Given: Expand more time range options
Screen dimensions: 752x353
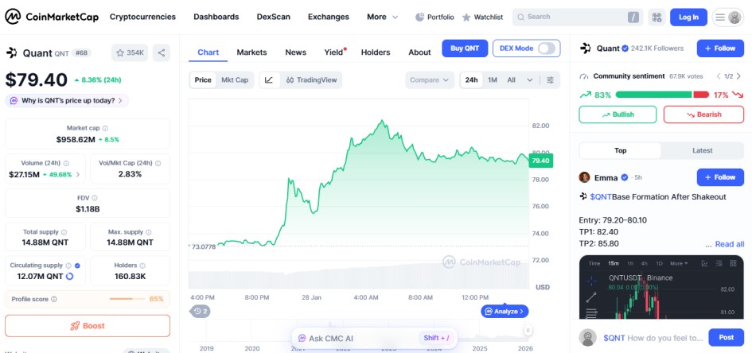Looking at the screenshot, I should [x=530, y=80].
